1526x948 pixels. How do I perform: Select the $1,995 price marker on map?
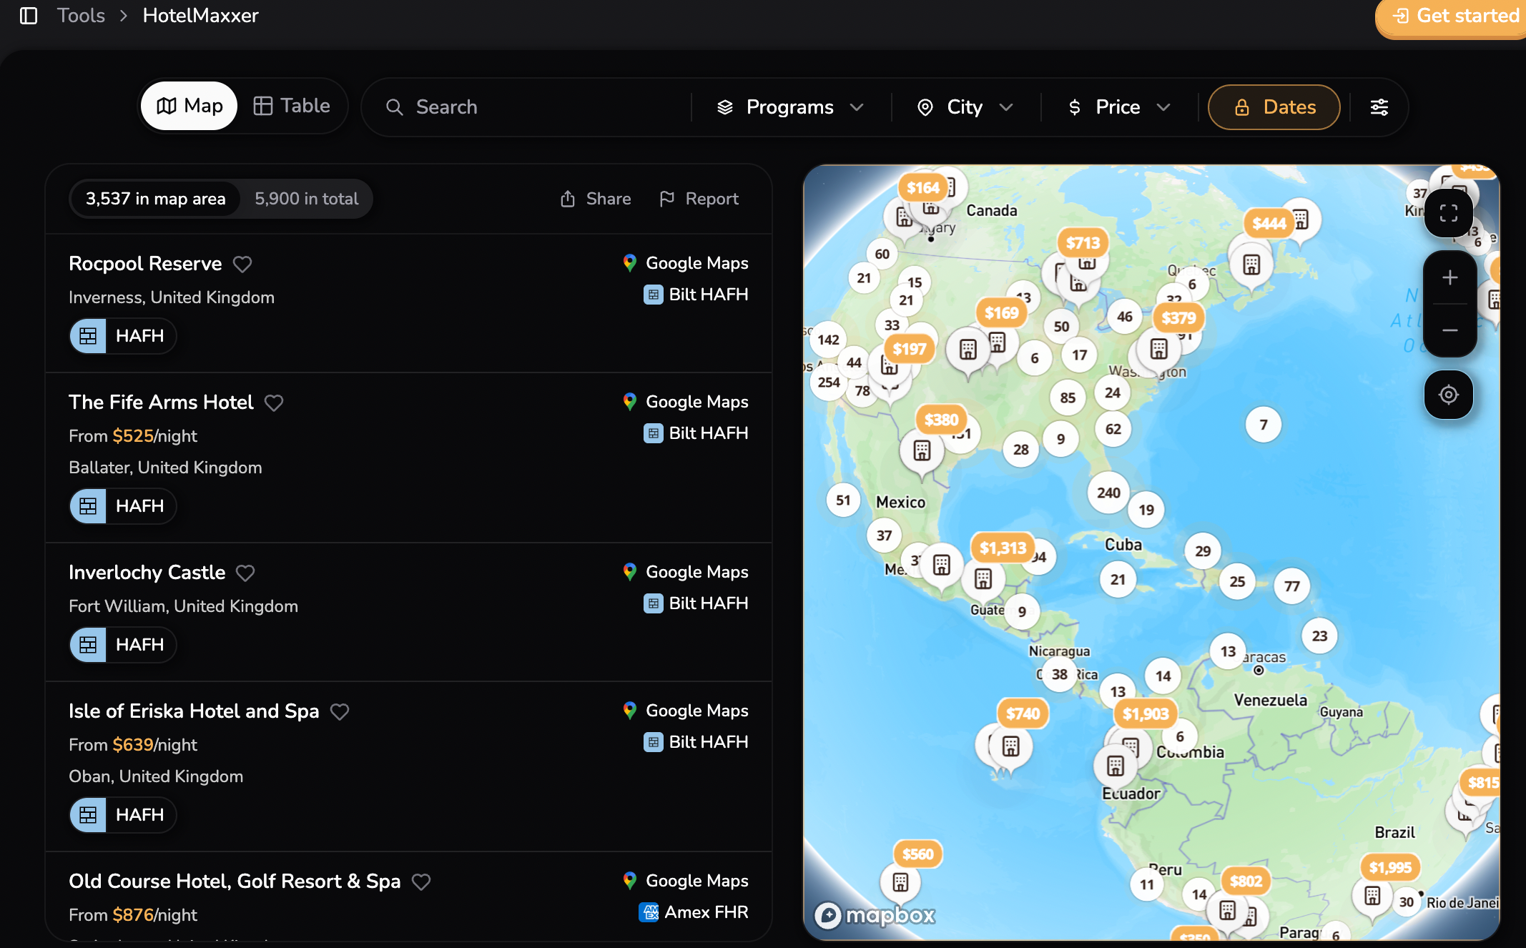(1390, 868)
